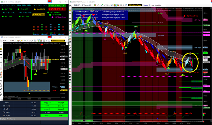212x125 pixels.
Task: Select the NQ 06-17 row in the profit table
Action: 34,109
